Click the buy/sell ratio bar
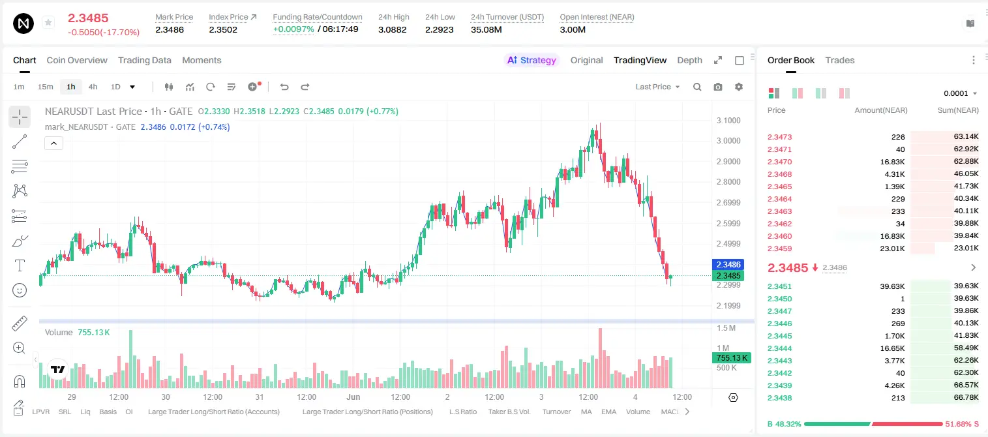988x437 pixels. 873,424
